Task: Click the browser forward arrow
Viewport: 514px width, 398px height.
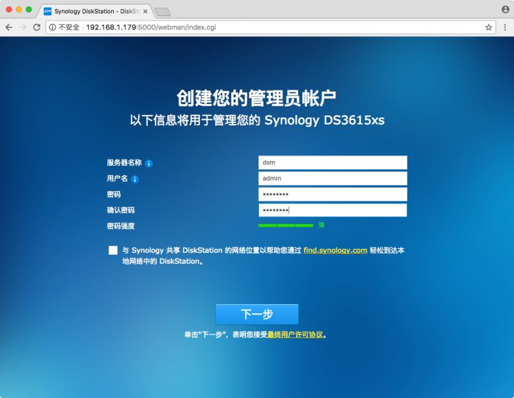Action: point(22,27)
